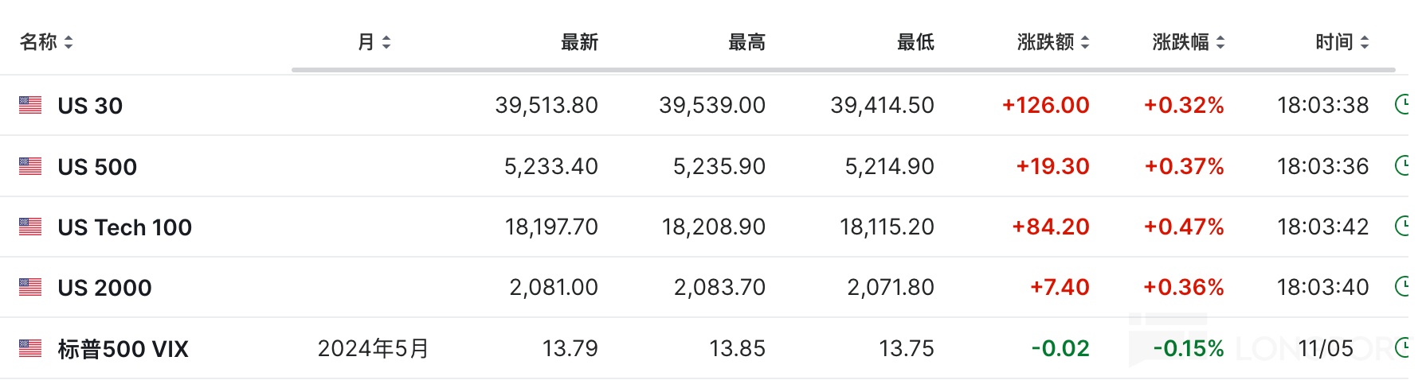Sort by 涨跌幅 percentage column
Viewport: 1426px width, 380px height.
point(1188,42)
